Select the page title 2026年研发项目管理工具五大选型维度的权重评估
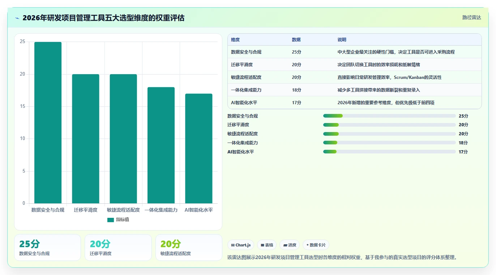This screenshot has width=496, height=275. coord(103,18)
